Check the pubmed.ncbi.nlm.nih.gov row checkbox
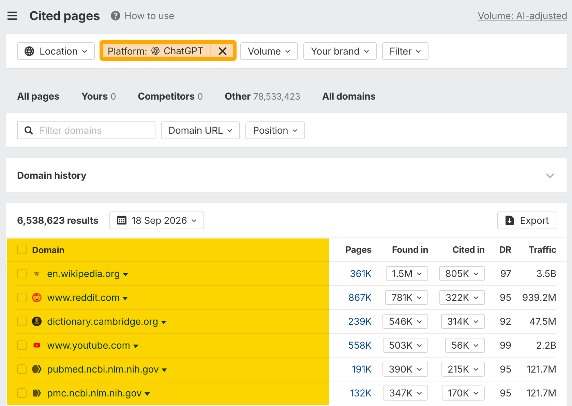The image size is (572, 406). click(x=22, y=369)
